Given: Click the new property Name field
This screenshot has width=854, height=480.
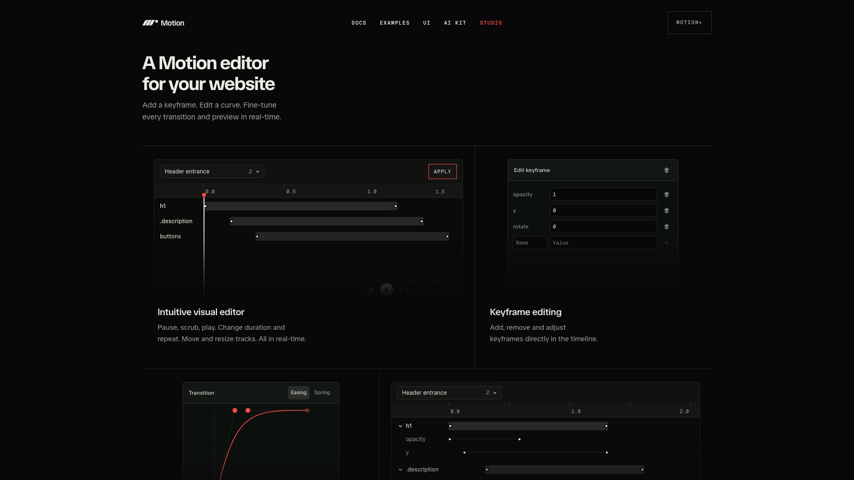Looking at the screenshot, I should (530, 243).
